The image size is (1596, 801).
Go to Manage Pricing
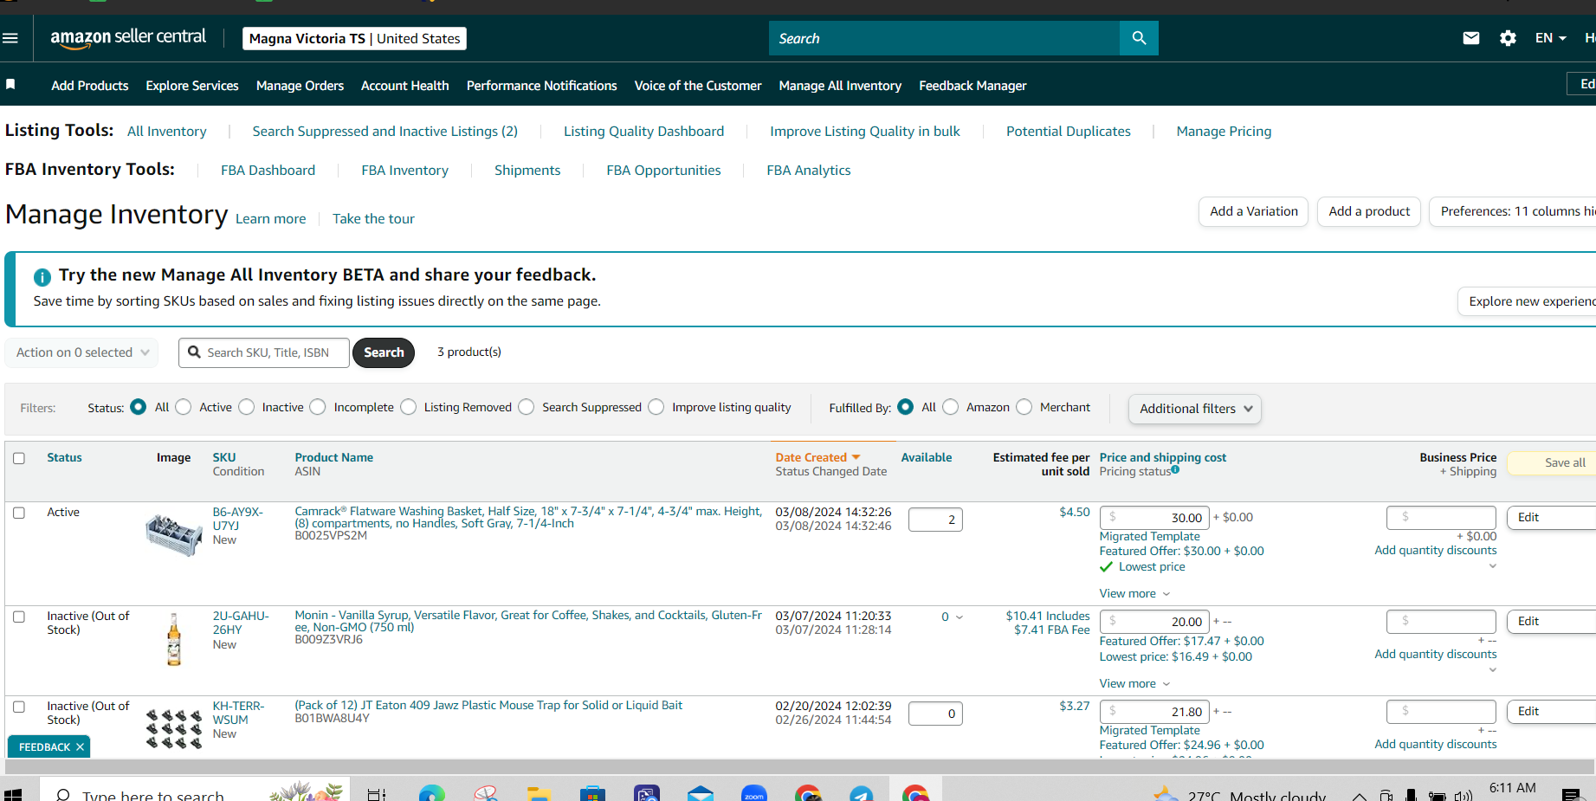point(1224,132)
